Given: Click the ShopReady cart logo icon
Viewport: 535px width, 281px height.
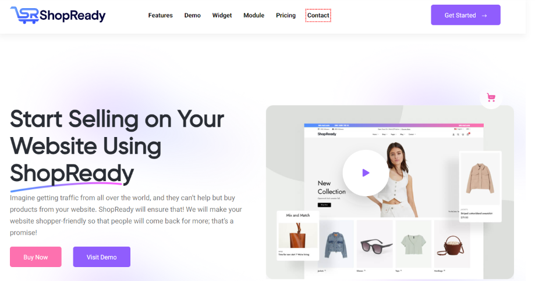Looking at the screenshot, I should point(24,15).
